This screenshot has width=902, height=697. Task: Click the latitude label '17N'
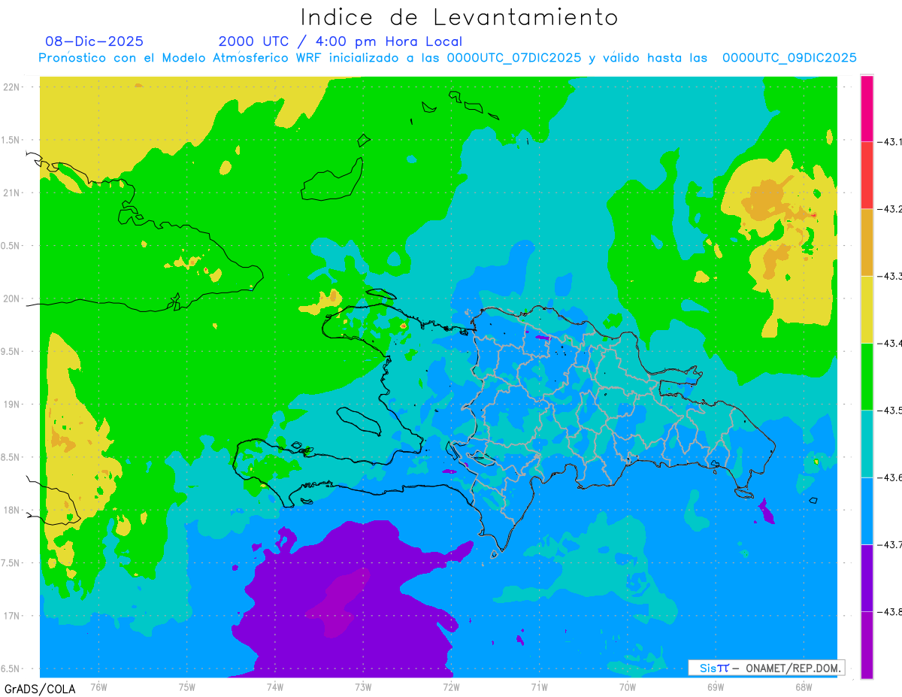12,616
